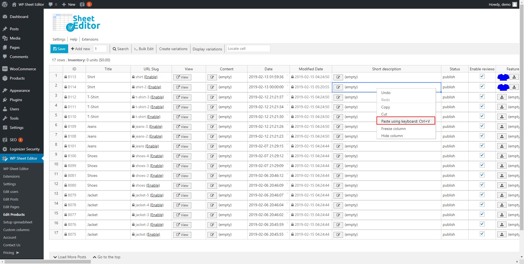Open the WooCommerce menu in sidebar
Image resolution: width=524 pixels, height=264 pixels.
pos(23,69)
